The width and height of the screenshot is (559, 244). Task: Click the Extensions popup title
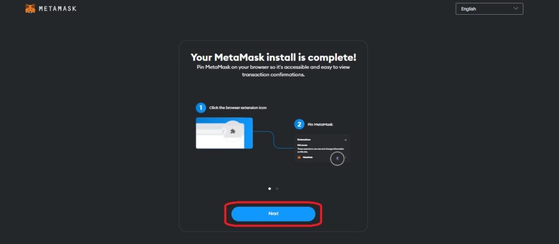(x=304, y=140)
